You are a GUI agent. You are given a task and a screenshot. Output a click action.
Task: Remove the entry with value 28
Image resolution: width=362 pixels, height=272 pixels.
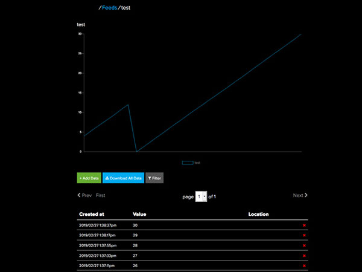click(x=304, y=245)
